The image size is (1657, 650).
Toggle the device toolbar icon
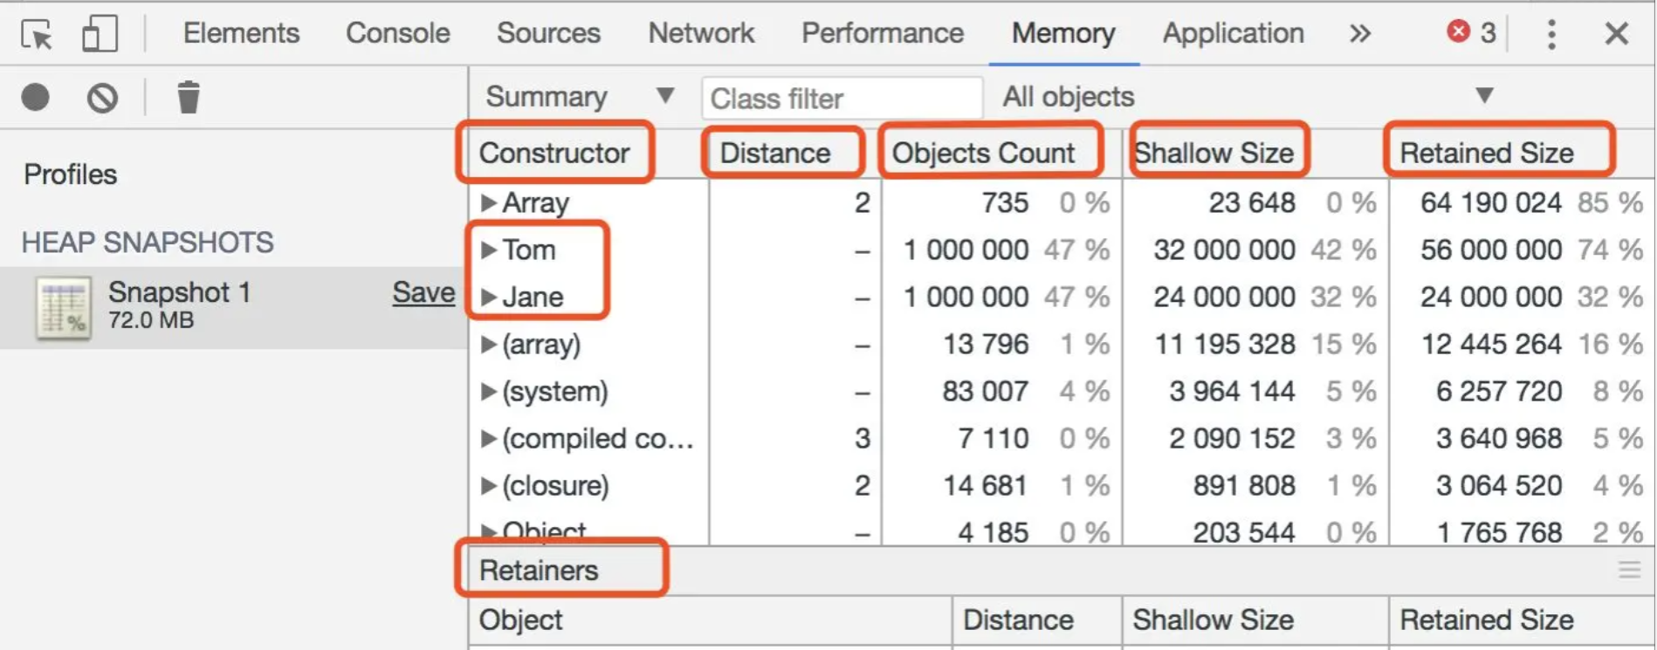100,34
